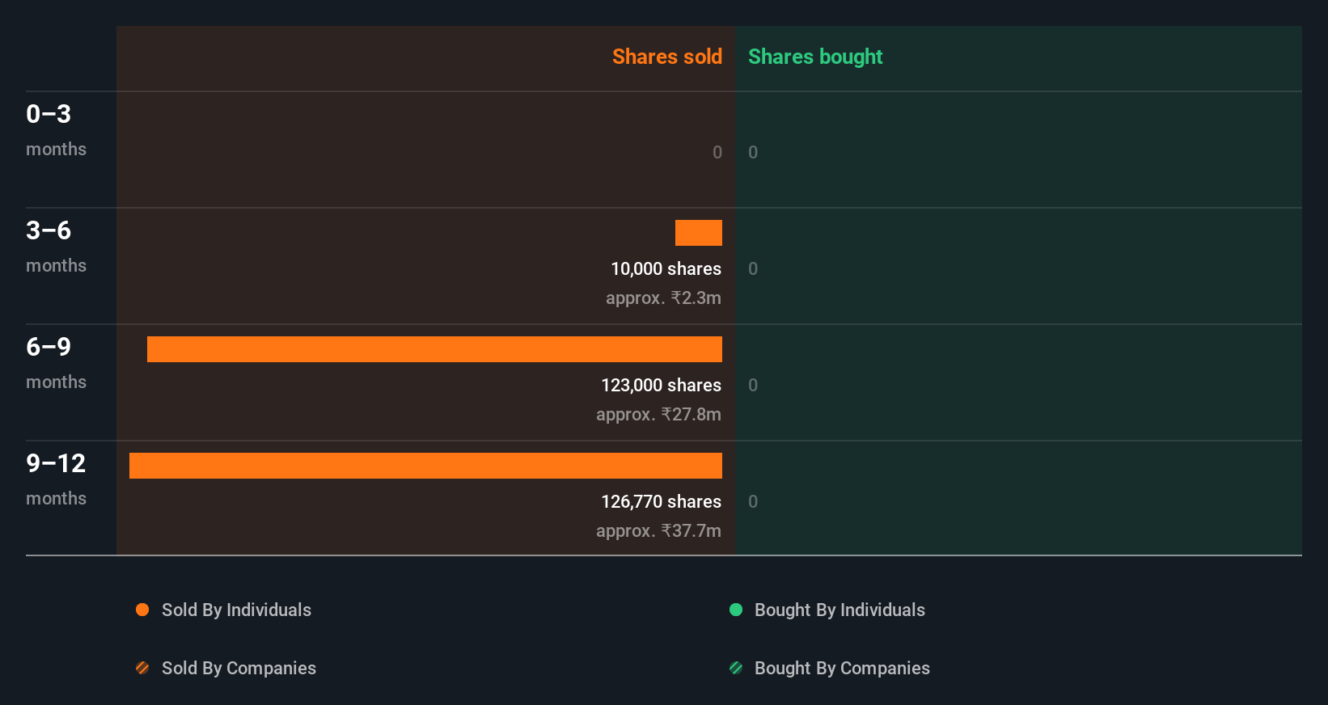Click the orange Sold By Individuals legend dot
The height and width of the screenshot is (705, 1328).
(142, 610)
